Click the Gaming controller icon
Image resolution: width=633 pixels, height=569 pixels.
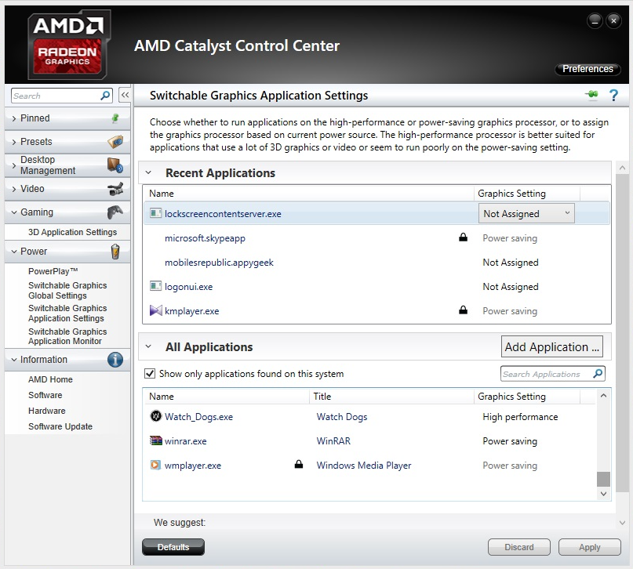click(x=115, y=212)
